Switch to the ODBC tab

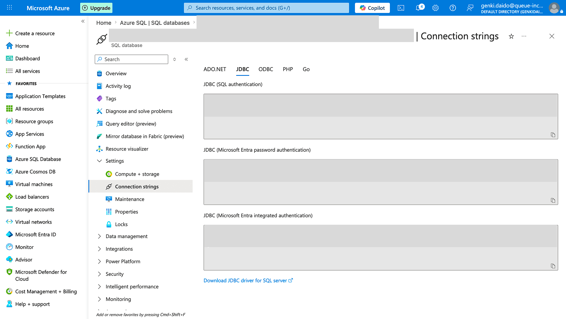266,69
